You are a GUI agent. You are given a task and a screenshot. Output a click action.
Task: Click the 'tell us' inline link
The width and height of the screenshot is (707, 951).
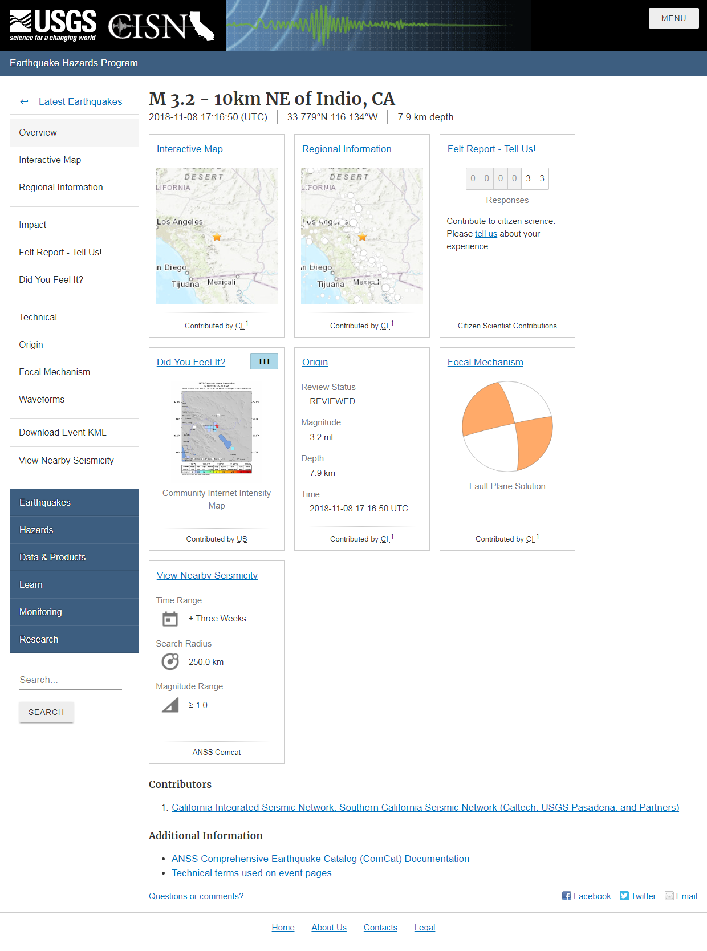486,234
